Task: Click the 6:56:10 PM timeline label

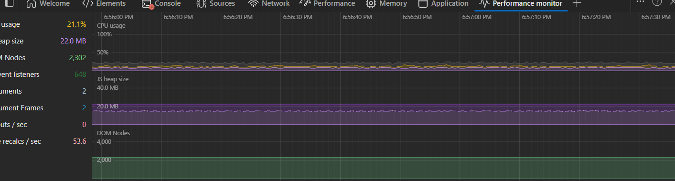Action: (x=178, y=17)
